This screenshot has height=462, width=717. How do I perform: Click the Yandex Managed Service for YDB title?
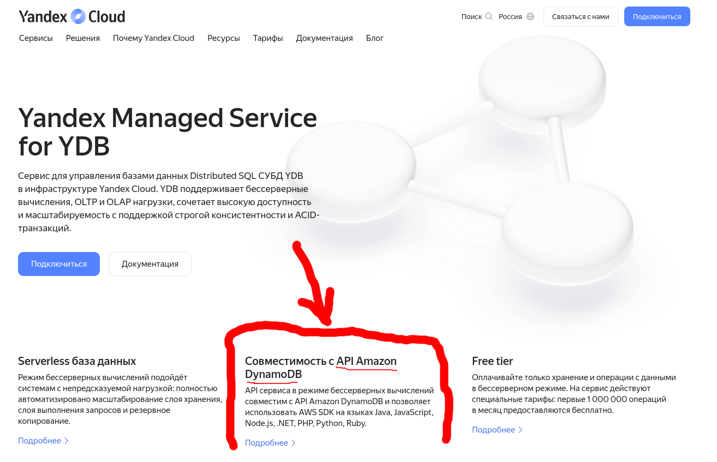pyautogui.click(x=168, y=132)
